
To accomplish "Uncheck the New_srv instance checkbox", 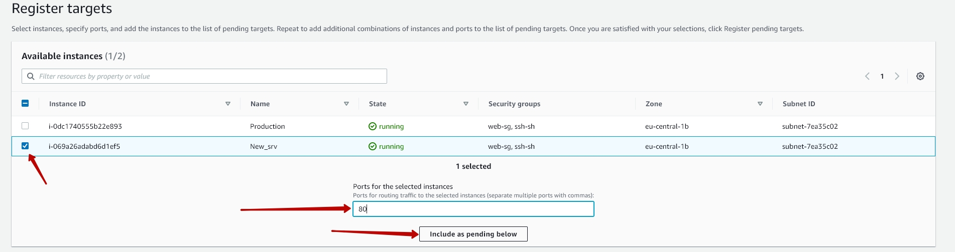I will coord(25,146).
